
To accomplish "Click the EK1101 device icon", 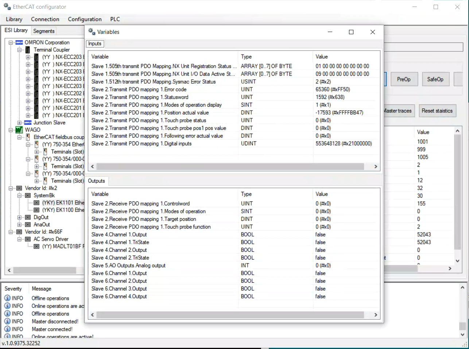I will (36, 203).
